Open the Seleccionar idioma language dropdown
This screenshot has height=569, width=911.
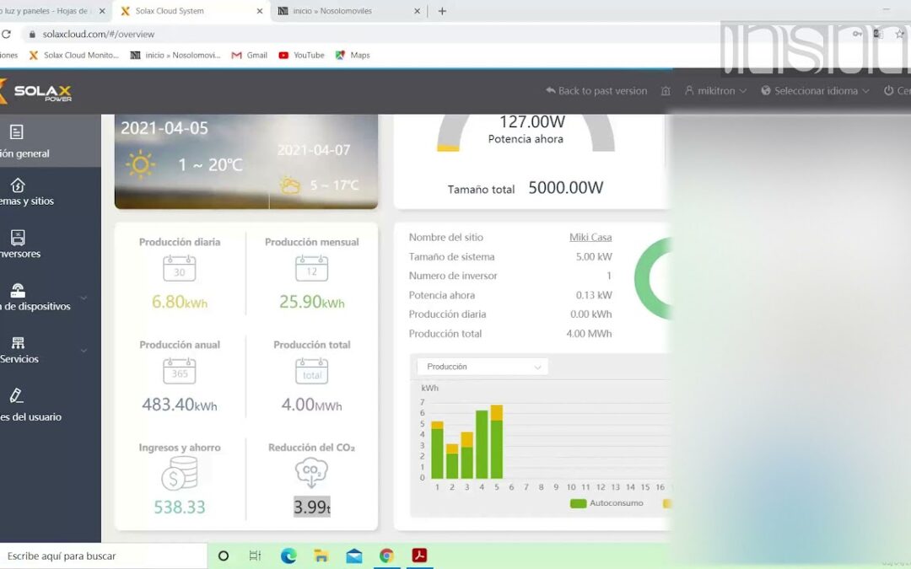(815, 91)
